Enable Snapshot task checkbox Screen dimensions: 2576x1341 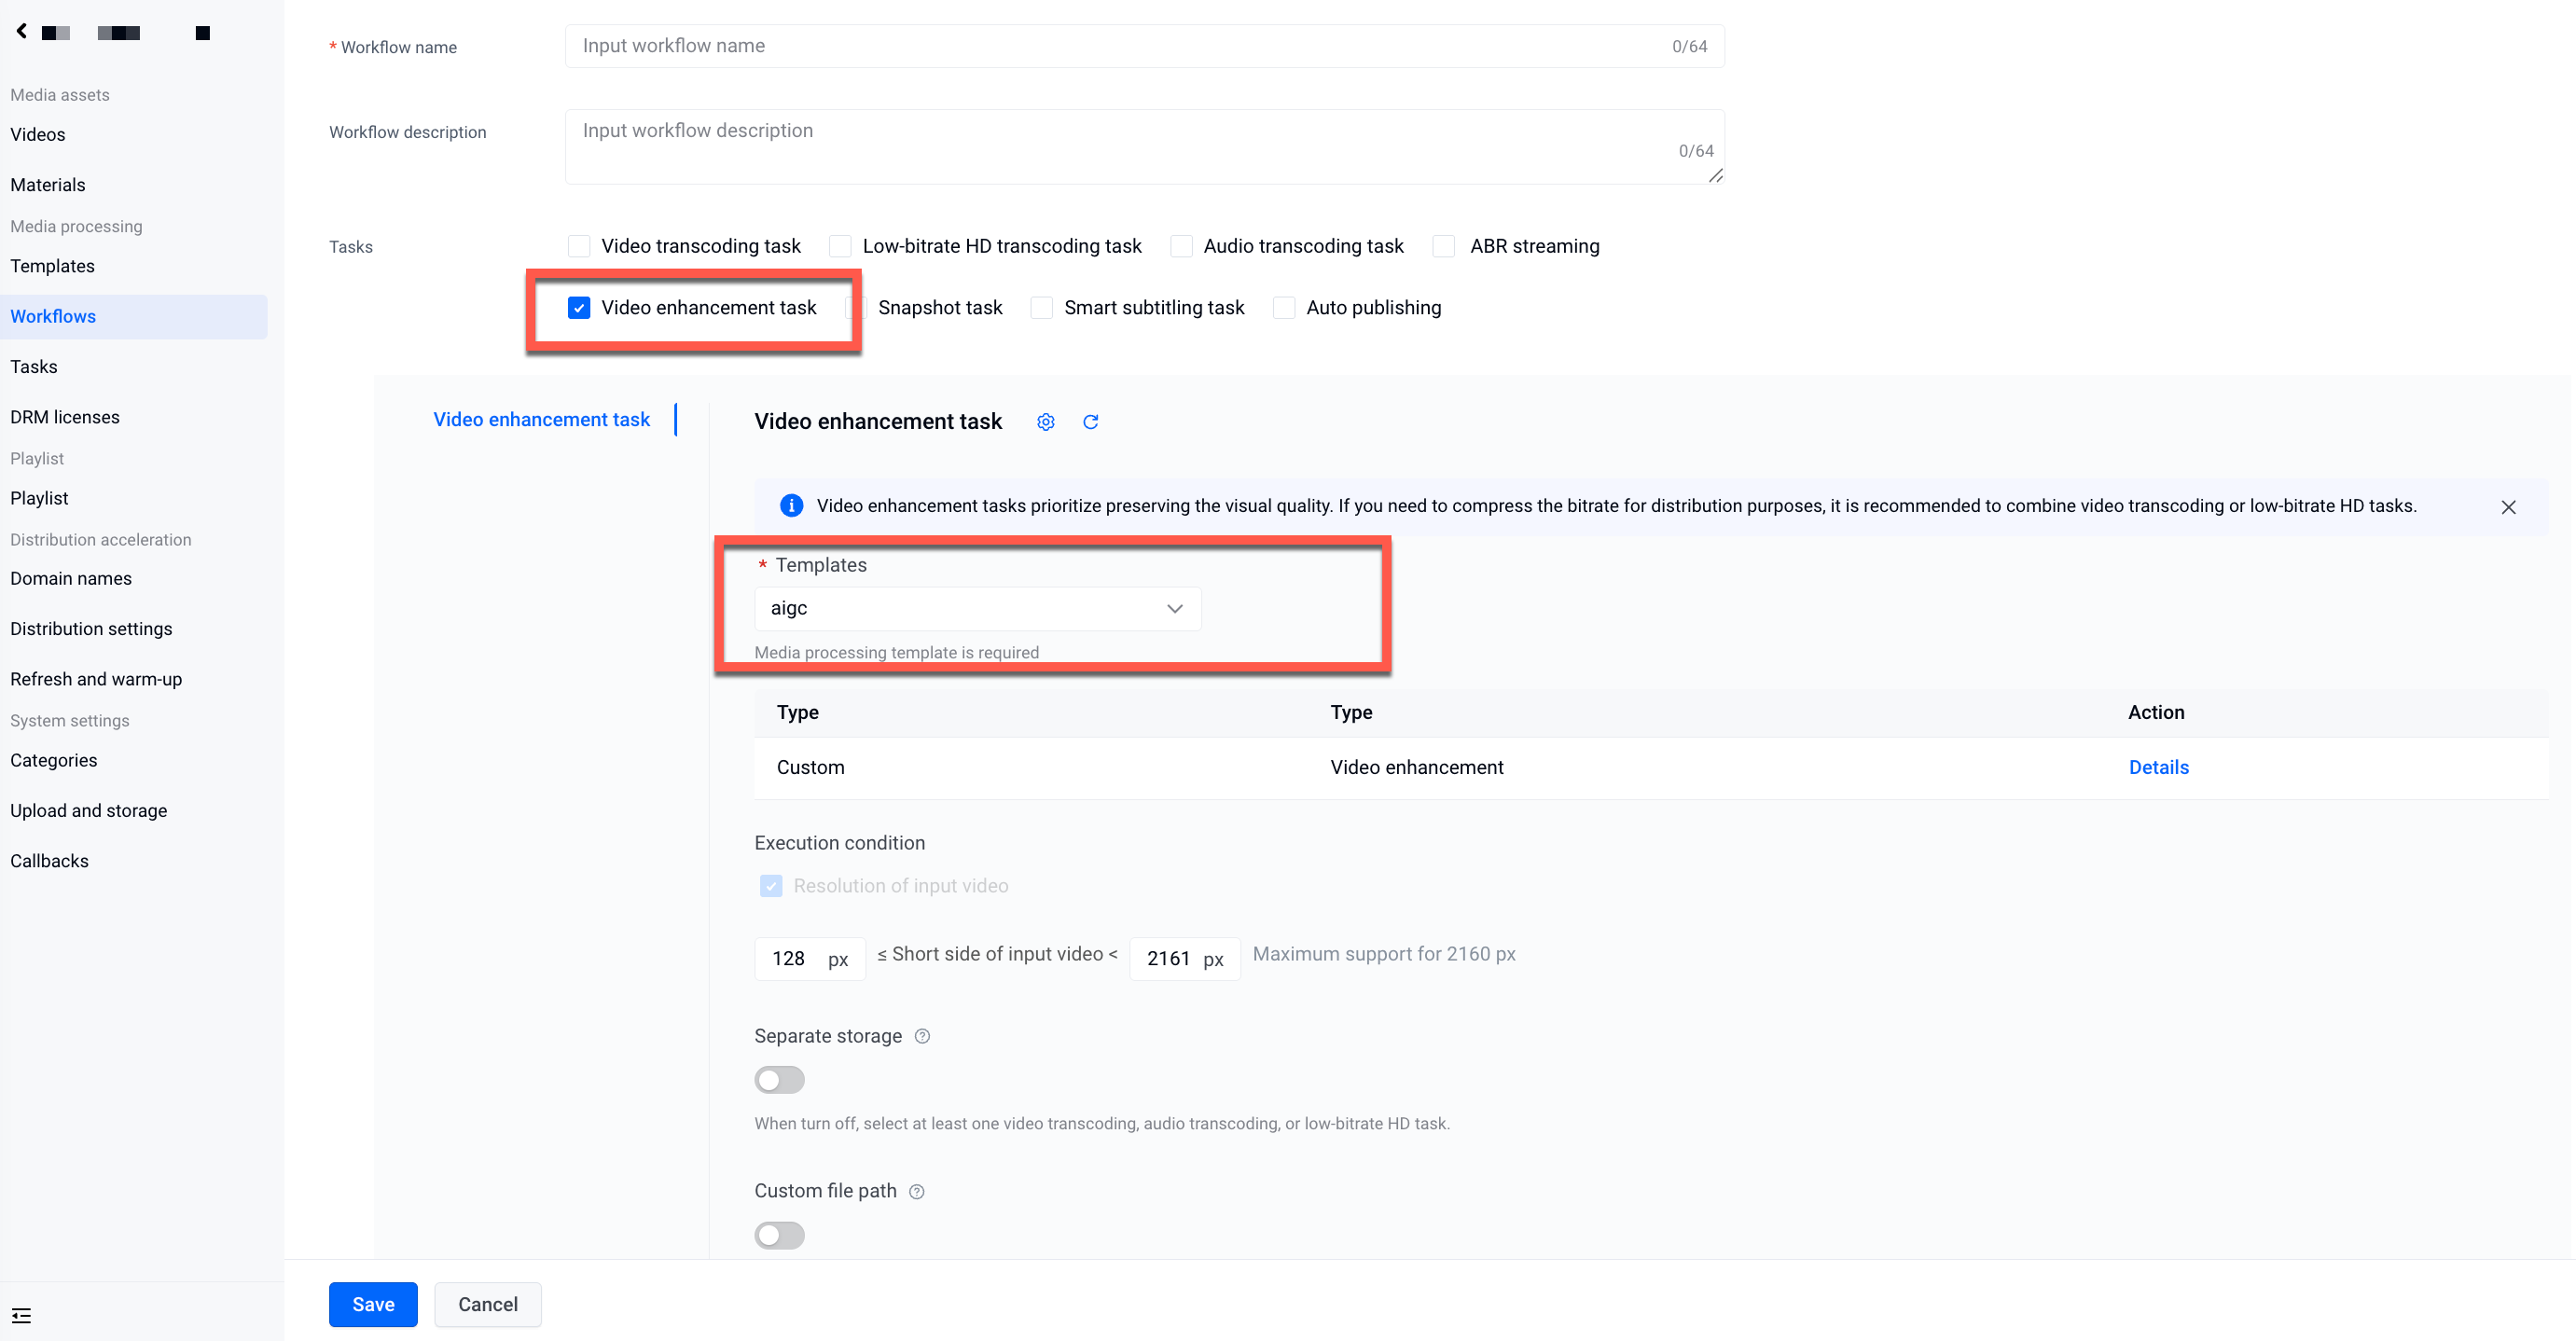[x=856, y=308]
